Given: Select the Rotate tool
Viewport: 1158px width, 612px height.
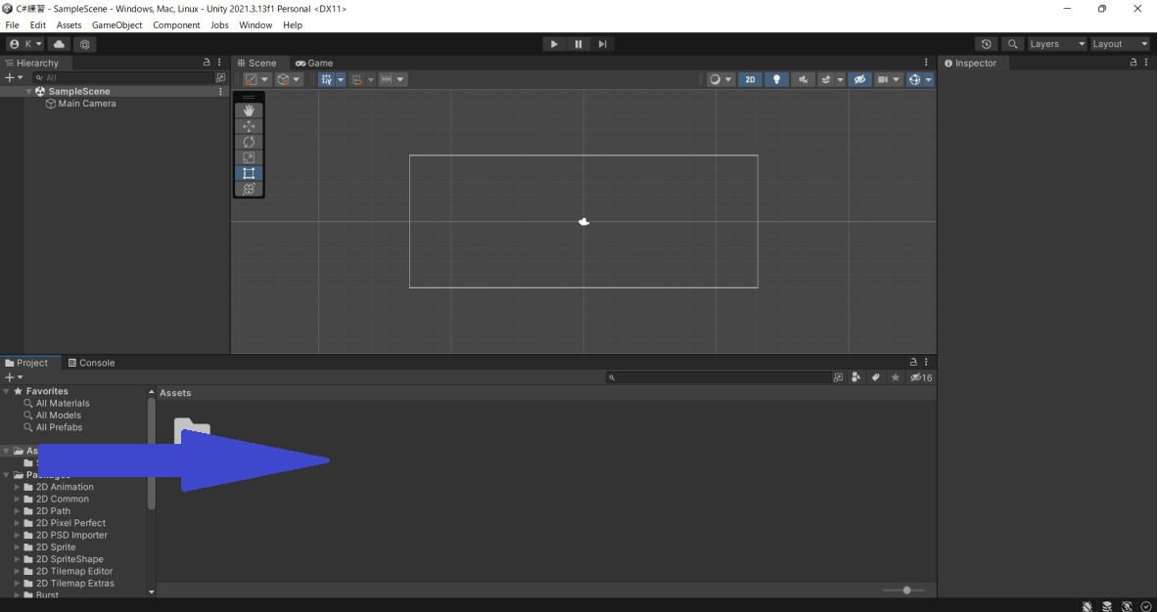Looking at the screenshot, I should [249, 142].
